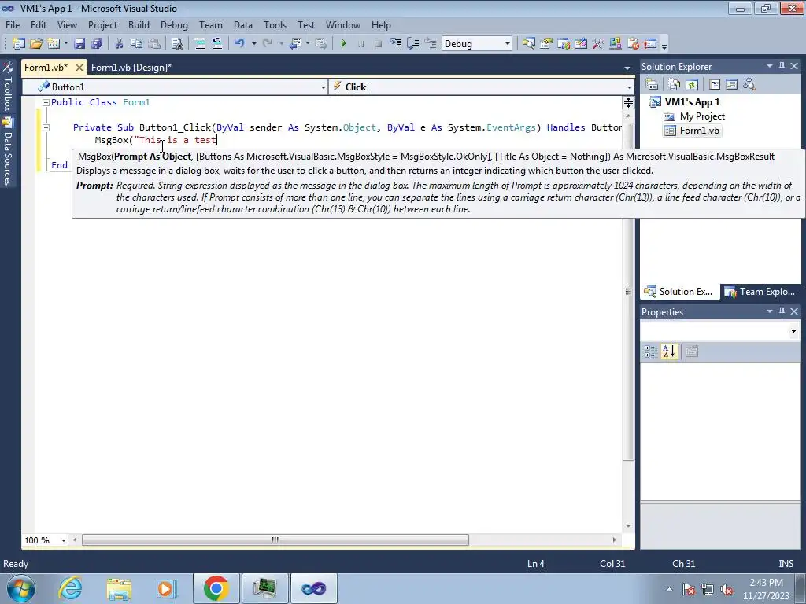
Task: Toggle Alphabetical sort in Properties panel
Action: point(669,352)
